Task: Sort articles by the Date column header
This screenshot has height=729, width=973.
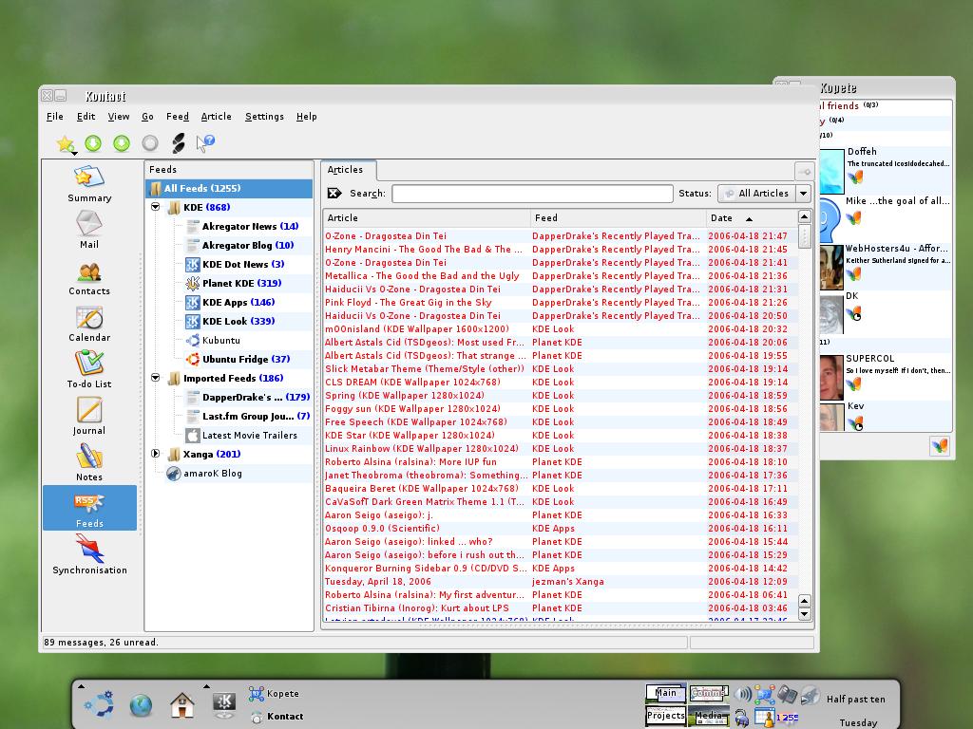Action: (x=750, y=217)
